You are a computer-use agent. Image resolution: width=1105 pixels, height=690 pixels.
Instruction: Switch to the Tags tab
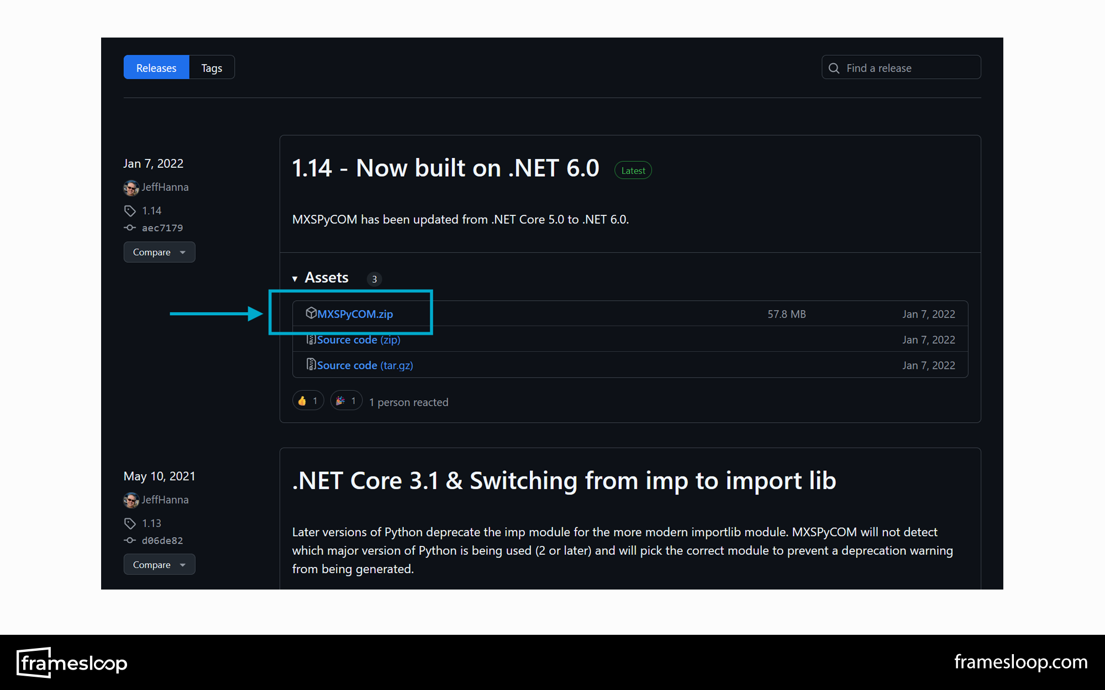(x=212, y=67)
